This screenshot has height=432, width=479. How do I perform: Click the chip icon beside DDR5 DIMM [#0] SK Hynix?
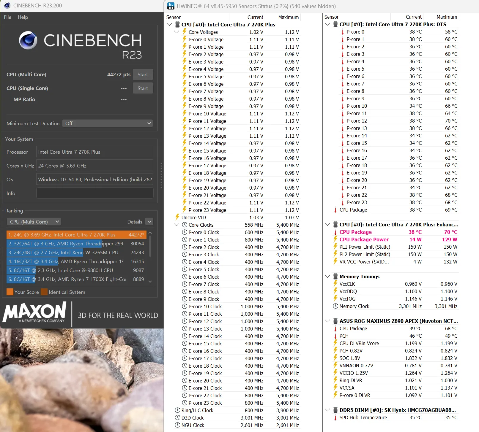click(x=335, y=410)
